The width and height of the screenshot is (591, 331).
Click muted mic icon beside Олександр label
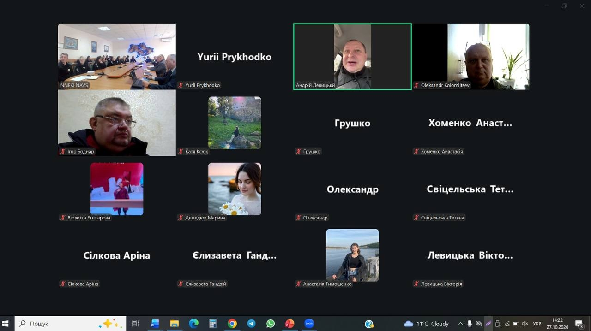pyautogui.click(x=299, y=218)
